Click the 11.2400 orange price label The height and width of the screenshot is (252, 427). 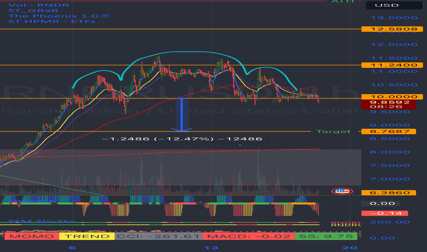tap(392, 65)
